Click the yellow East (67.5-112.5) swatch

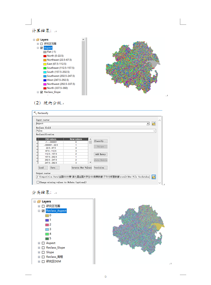pos(45,64)
